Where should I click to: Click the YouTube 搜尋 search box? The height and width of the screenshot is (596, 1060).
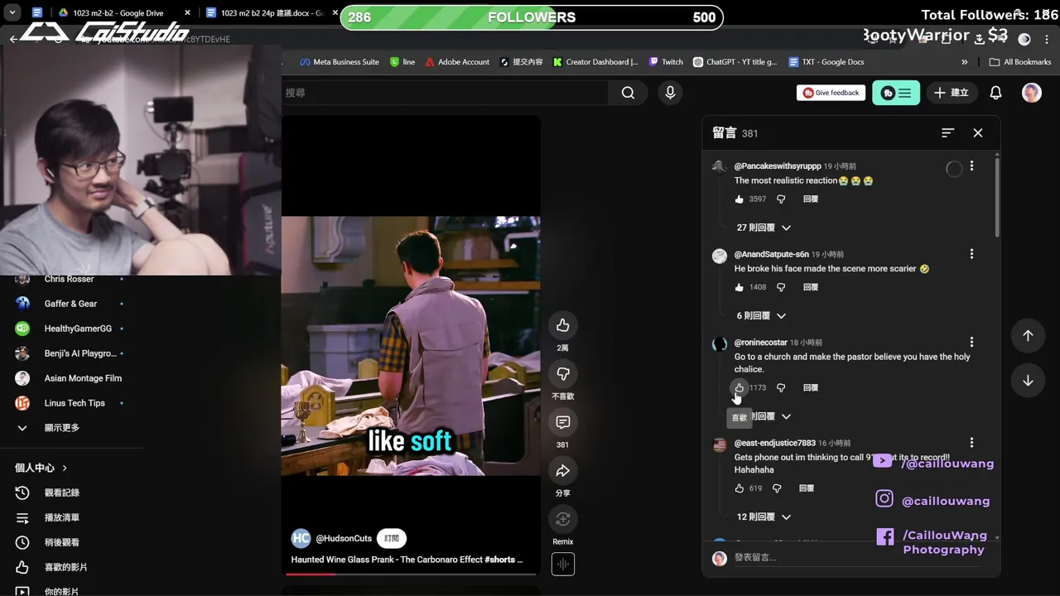(445, 93)
